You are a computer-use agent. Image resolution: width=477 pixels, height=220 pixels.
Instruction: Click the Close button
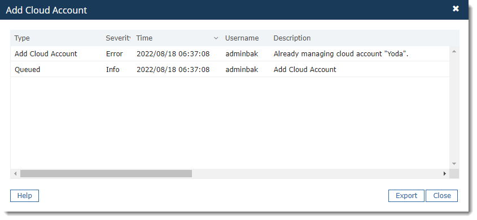(441, 196)
